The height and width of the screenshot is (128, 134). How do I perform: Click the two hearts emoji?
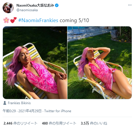tap(13, 20)
